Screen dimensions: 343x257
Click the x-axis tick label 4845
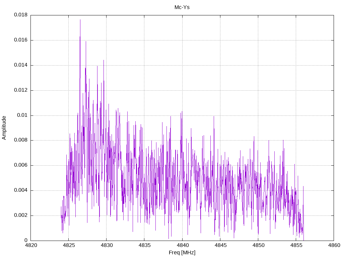coord(220,245)
